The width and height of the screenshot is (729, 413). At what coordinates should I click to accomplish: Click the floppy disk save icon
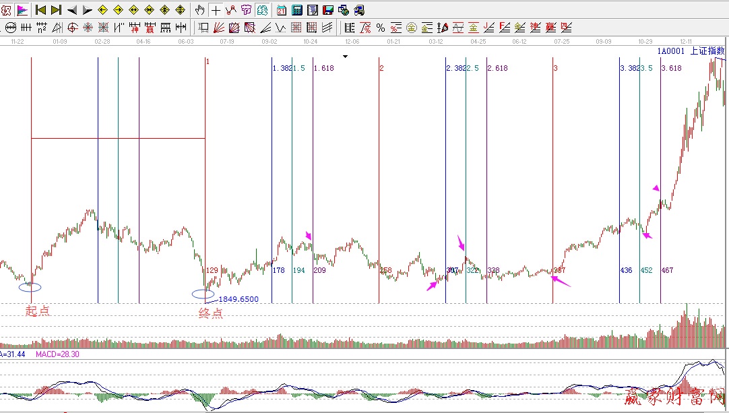click(x=328, y=10)
